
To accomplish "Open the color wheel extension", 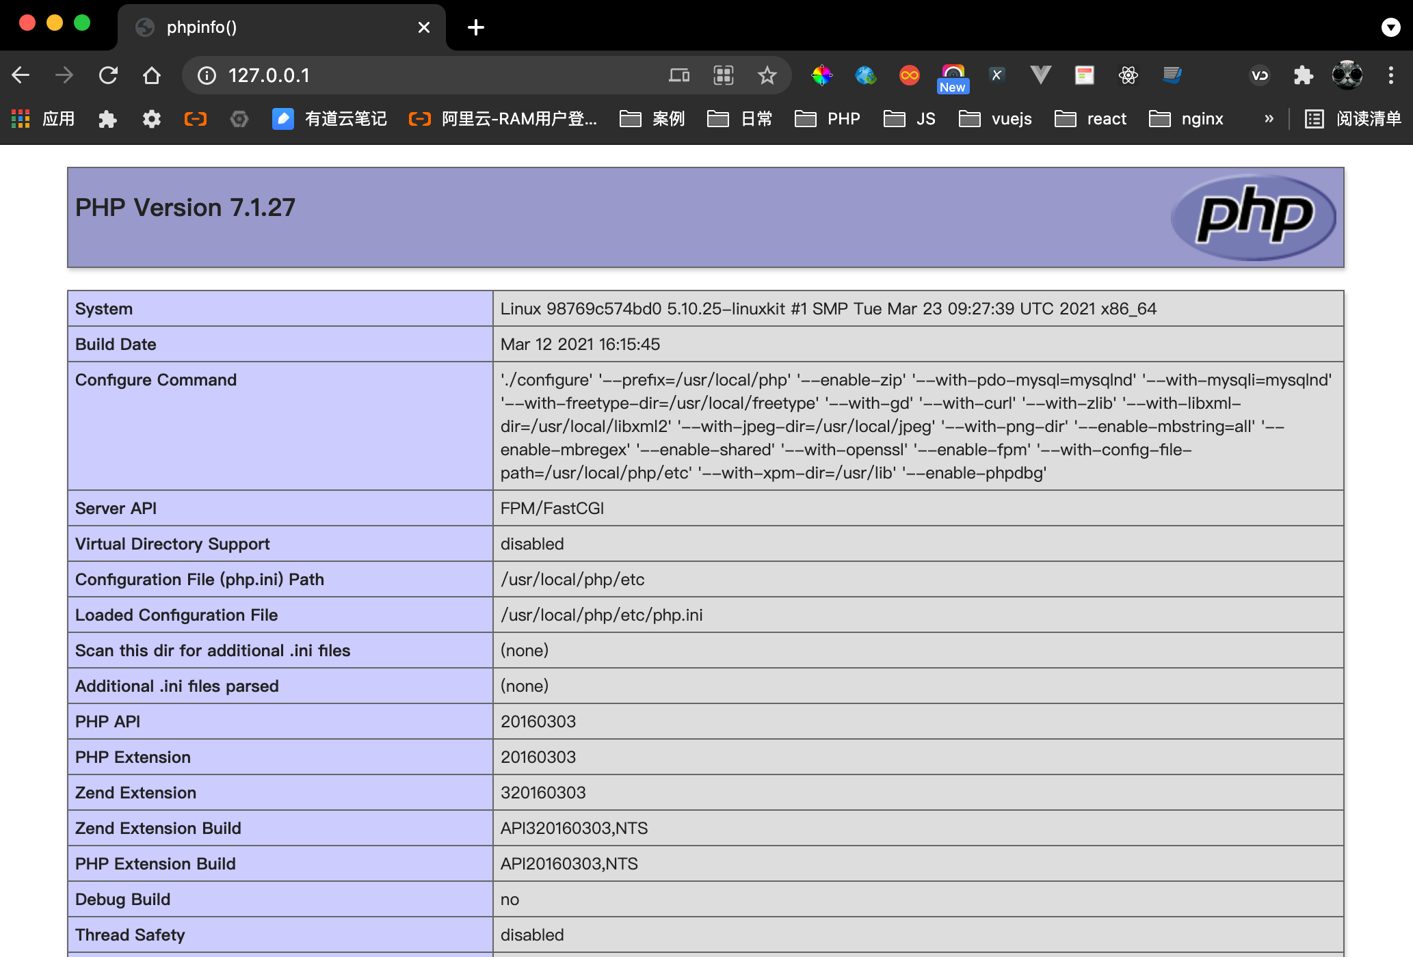I will [x=822, y=75].
